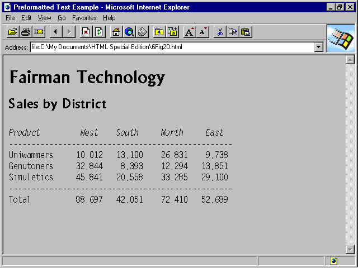Open the File menu
Viewport: 358px width, 268px height.
point(10,18)
